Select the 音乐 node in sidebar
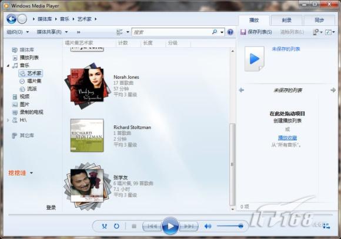The width and height of the screenshot is (341, 239). (x=24, y=65)
